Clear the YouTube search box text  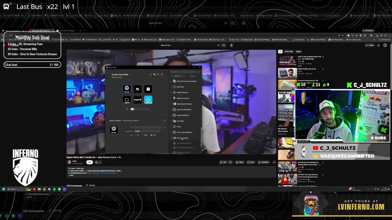point(218,45)
